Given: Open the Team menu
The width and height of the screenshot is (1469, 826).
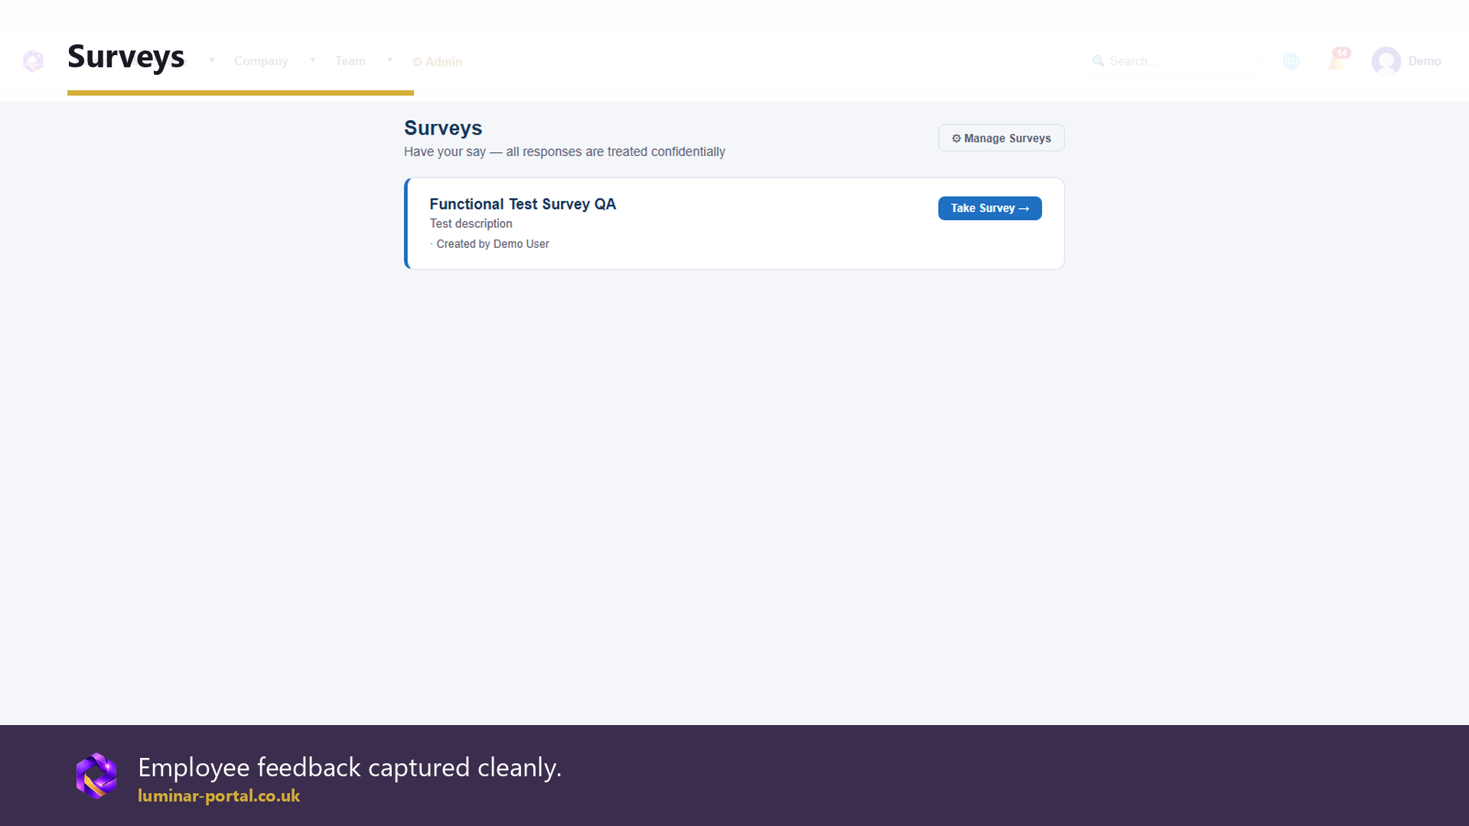Looking at the screenshot, I should [x=350, y=61].
